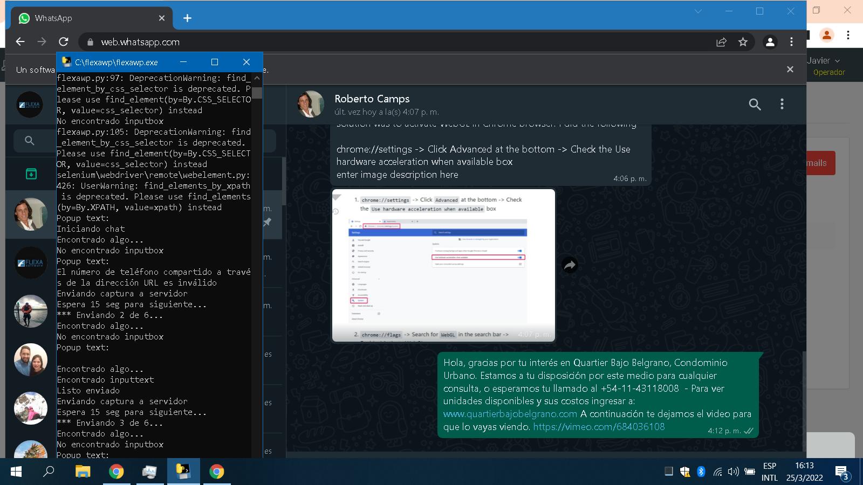863x485 pixels.
Task: Click the Operador role label
Action: (x=829, y=72)
